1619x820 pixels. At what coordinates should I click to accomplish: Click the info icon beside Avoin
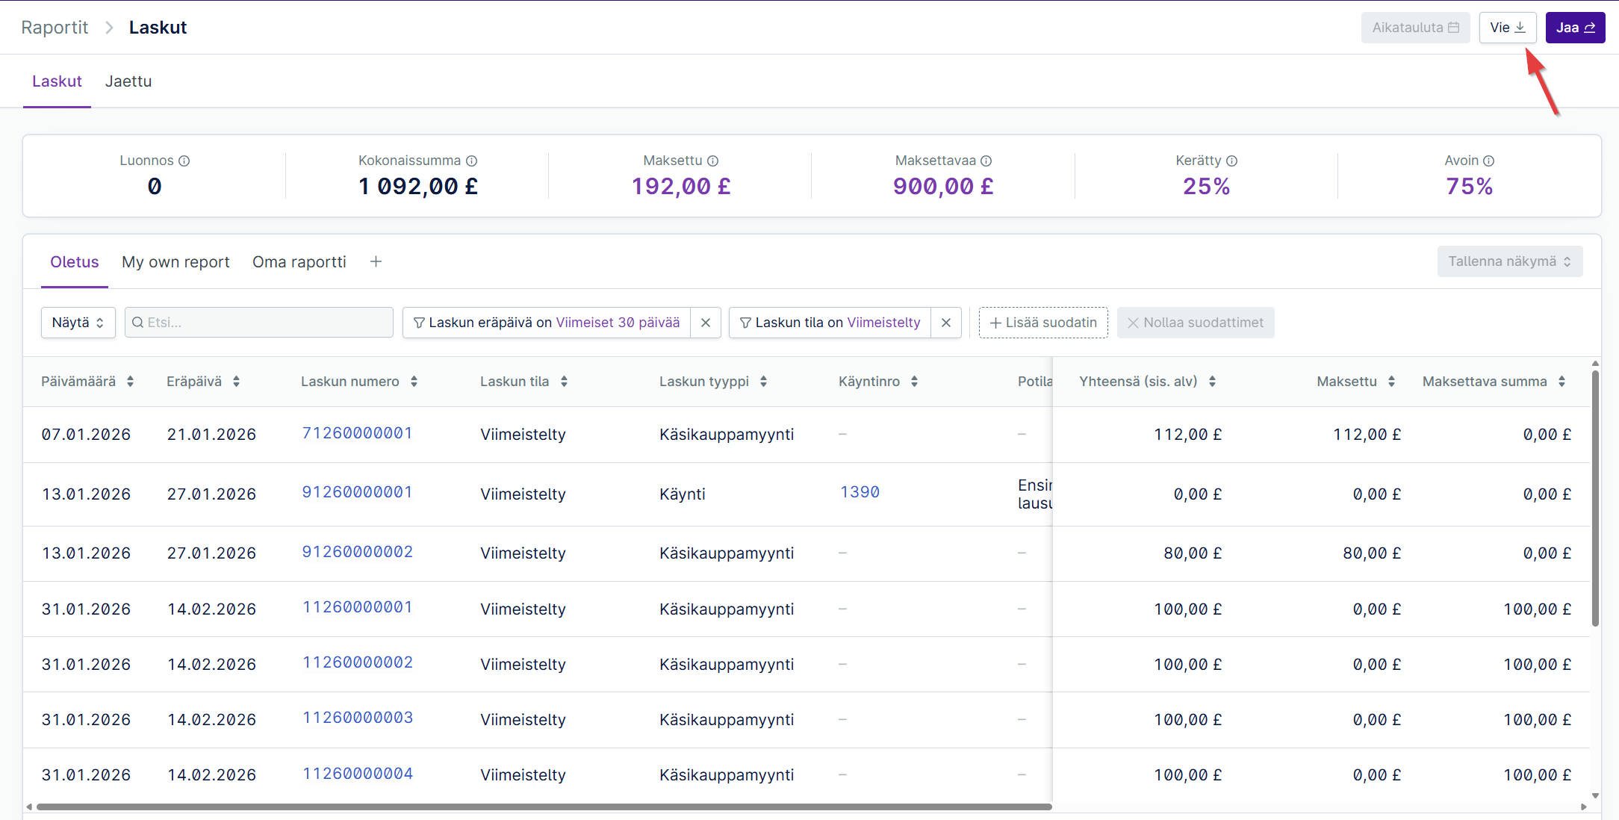(x=1489, y=161)
